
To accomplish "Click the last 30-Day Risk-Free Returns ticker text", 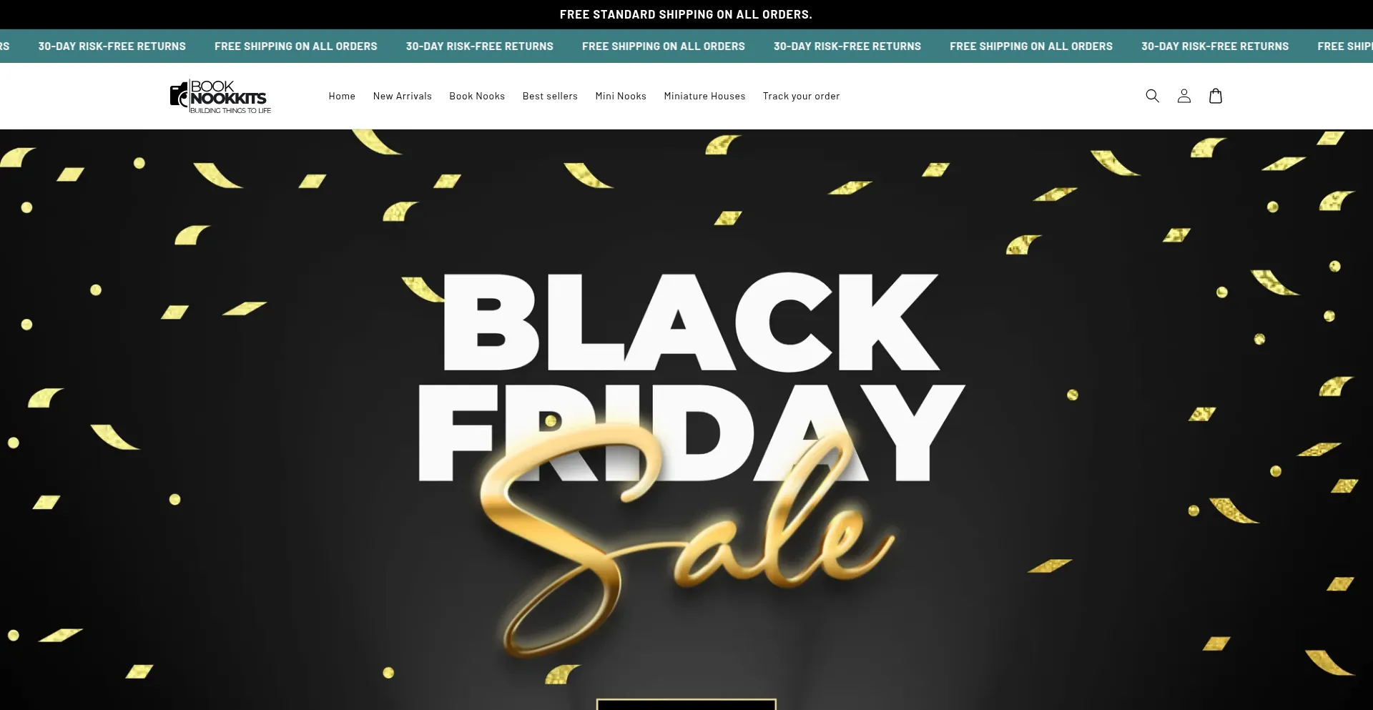I will point(1215,46).
